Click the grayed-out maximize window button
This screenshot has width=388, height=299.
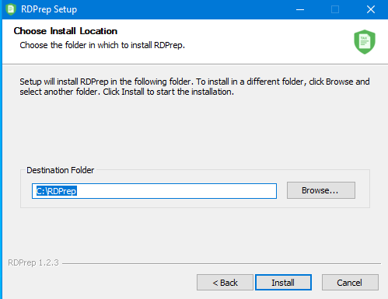coord(335,9)
